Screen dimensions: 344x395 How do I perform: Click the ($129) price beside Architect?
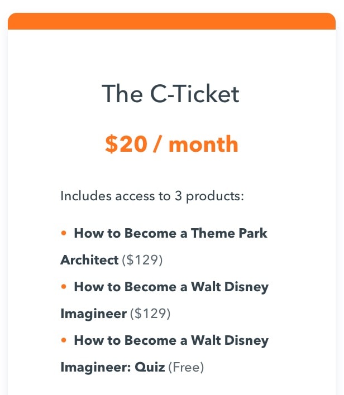point(142,260)
